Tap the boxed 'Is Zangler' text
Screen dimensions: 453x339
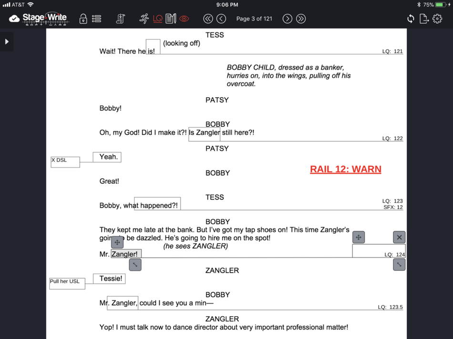pyautogui.click(x=204, y=134)
